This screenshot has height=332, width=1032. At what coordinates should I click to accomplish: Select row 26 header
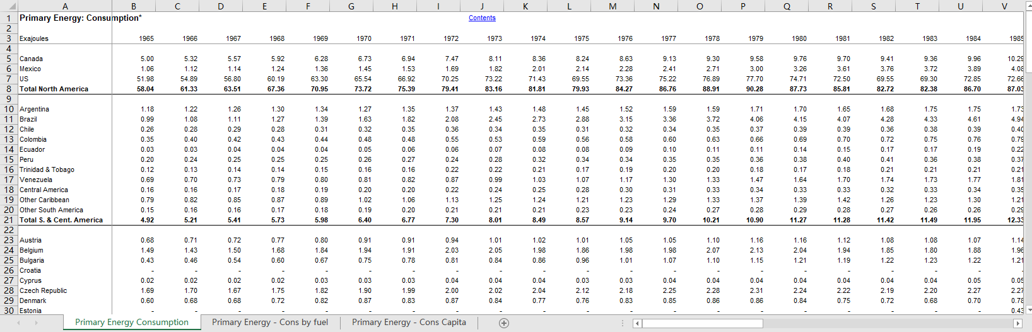(x=8, y=270)
